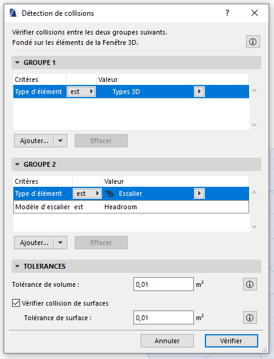Open the 'est' operator dropdown in Groupe 1
This screenshot has width=274, height=359.
[x=81, y=92]
